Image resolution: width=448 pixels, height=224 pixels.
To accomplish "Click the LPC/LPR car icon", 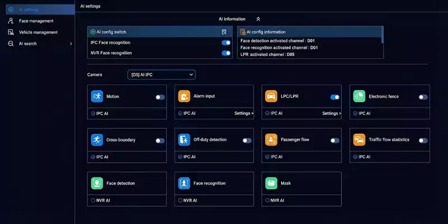I will [x=270, y=96].
